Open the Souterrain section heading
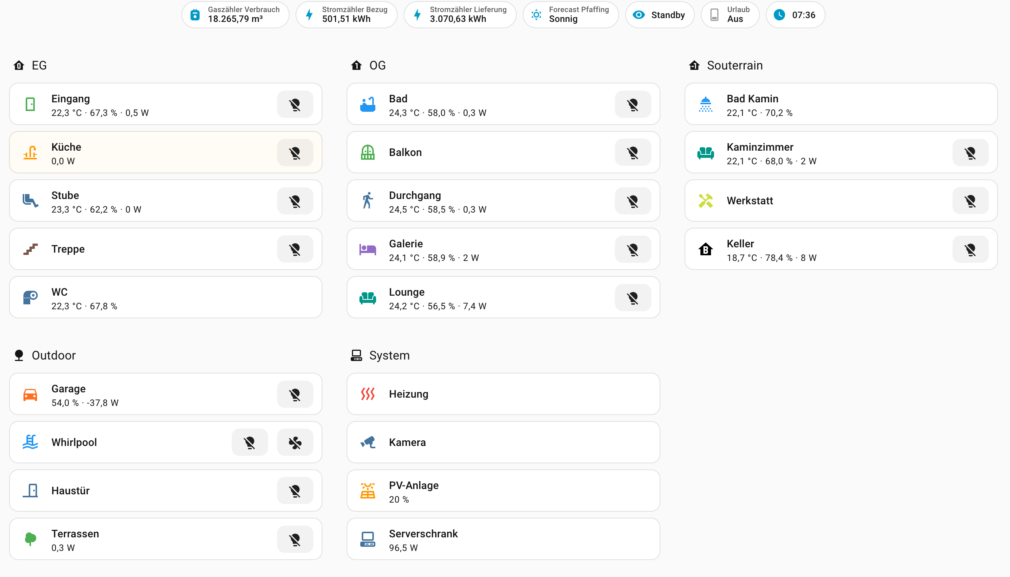This screenshot has width=1010, height=577. pyautogui.click(x=734, y=65)
